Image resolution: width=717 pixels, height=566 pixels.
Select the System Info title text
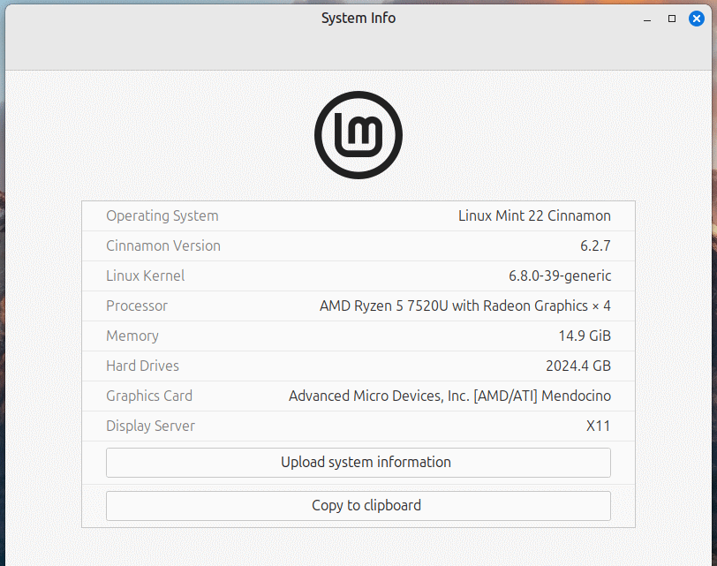pos(358,19)
